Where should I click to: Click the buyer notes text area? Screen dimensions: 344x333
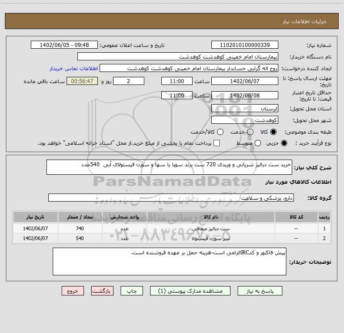click(x=169, y=261)
